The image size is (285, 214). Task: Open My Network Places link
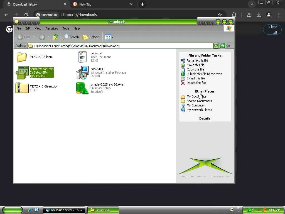pos(199,110)
